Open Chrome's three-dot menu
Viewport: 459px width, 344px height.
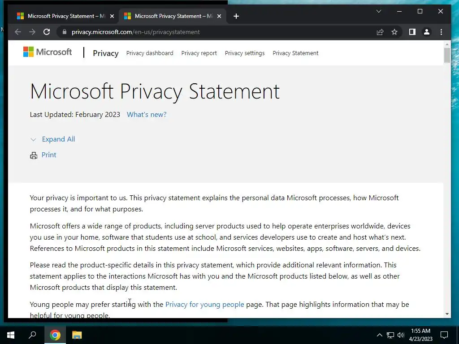441,32
